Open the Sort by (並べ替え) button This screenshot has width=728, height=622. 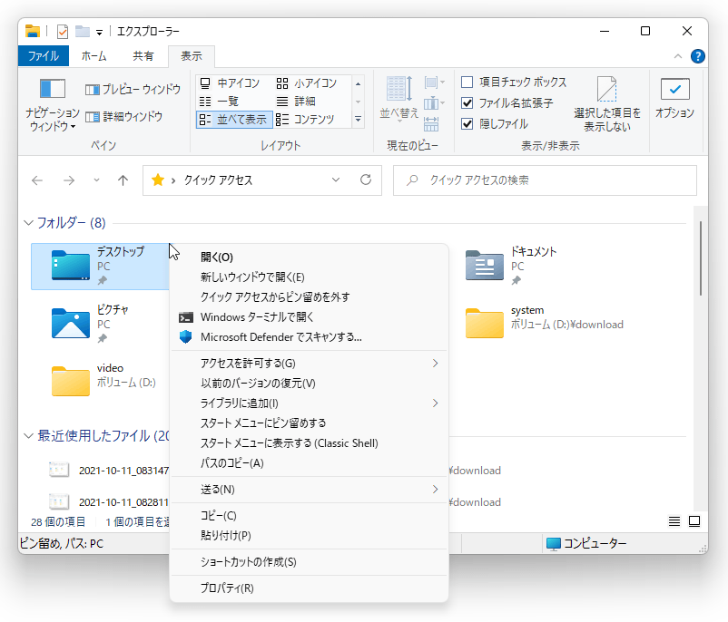(x=399, y=99)
